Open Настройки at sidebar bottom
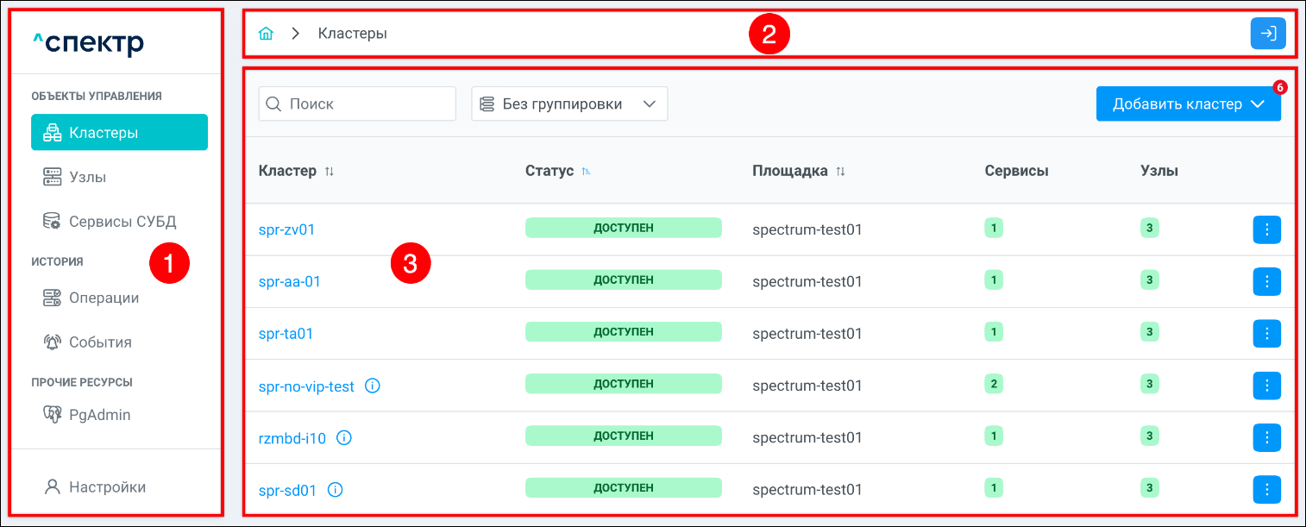This screenshot has height=527, width=1306. coord(107,487)
